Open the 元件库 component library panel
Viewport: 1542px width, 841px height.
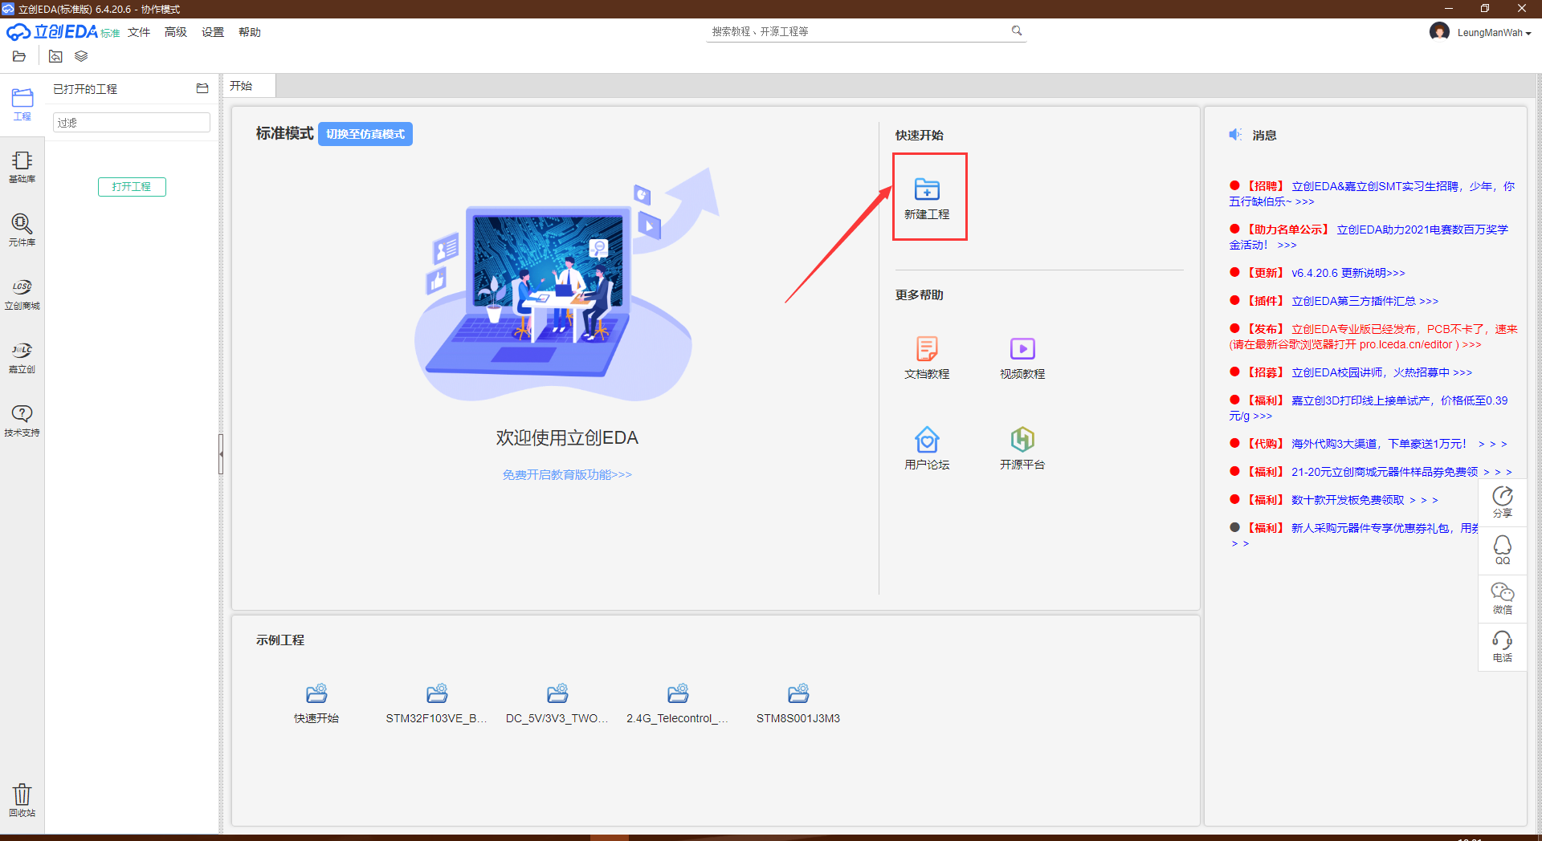[22, 230]
